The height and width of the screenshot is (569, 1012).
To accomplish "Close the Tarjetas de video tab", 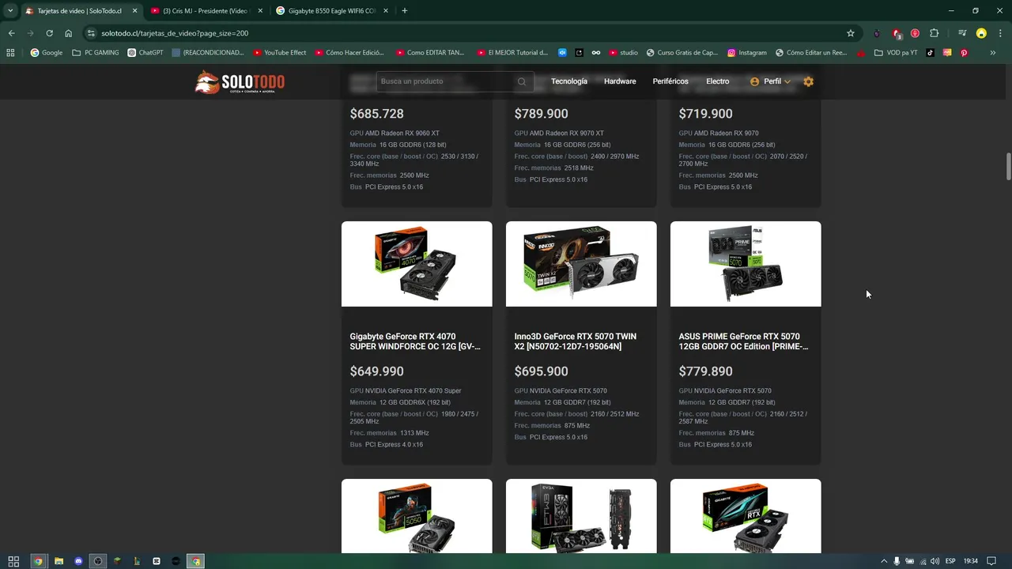I will pos(135,11).
